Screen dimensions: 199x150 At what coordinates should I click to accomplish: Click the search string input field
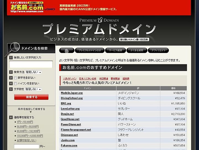[31, 64]
